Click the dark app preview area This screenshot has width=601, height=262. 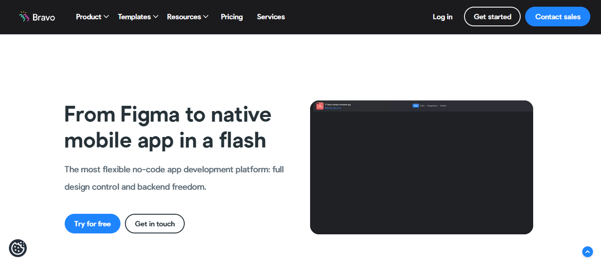[x=421, y=174]
